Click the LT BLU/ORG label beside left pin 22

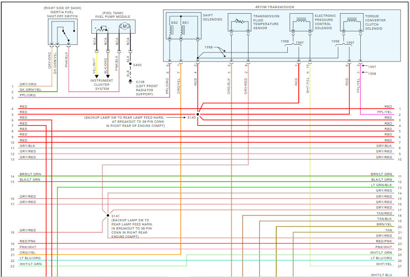point(30,258)
